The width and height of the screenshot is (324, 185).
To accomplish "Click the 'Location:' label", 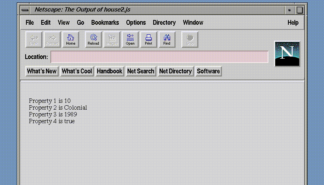I will pos(36,57).
